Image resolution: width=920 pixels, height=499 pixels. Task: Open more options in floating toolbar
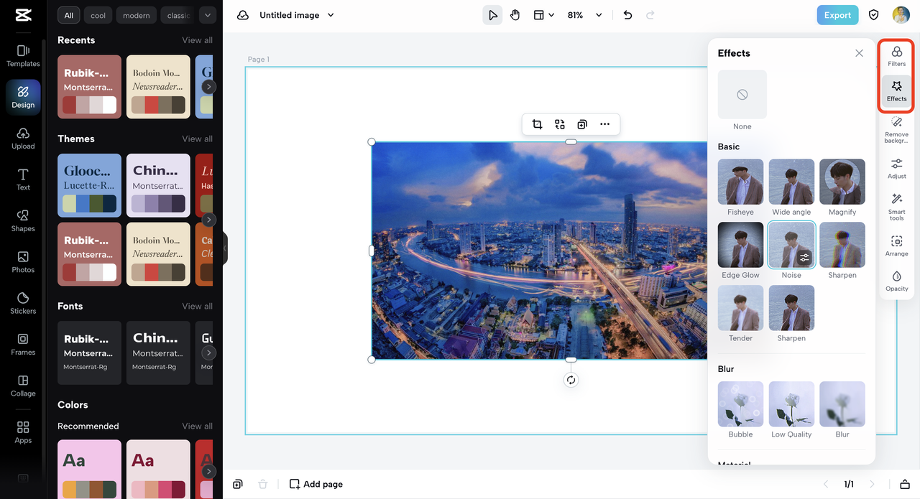point(605,124)
